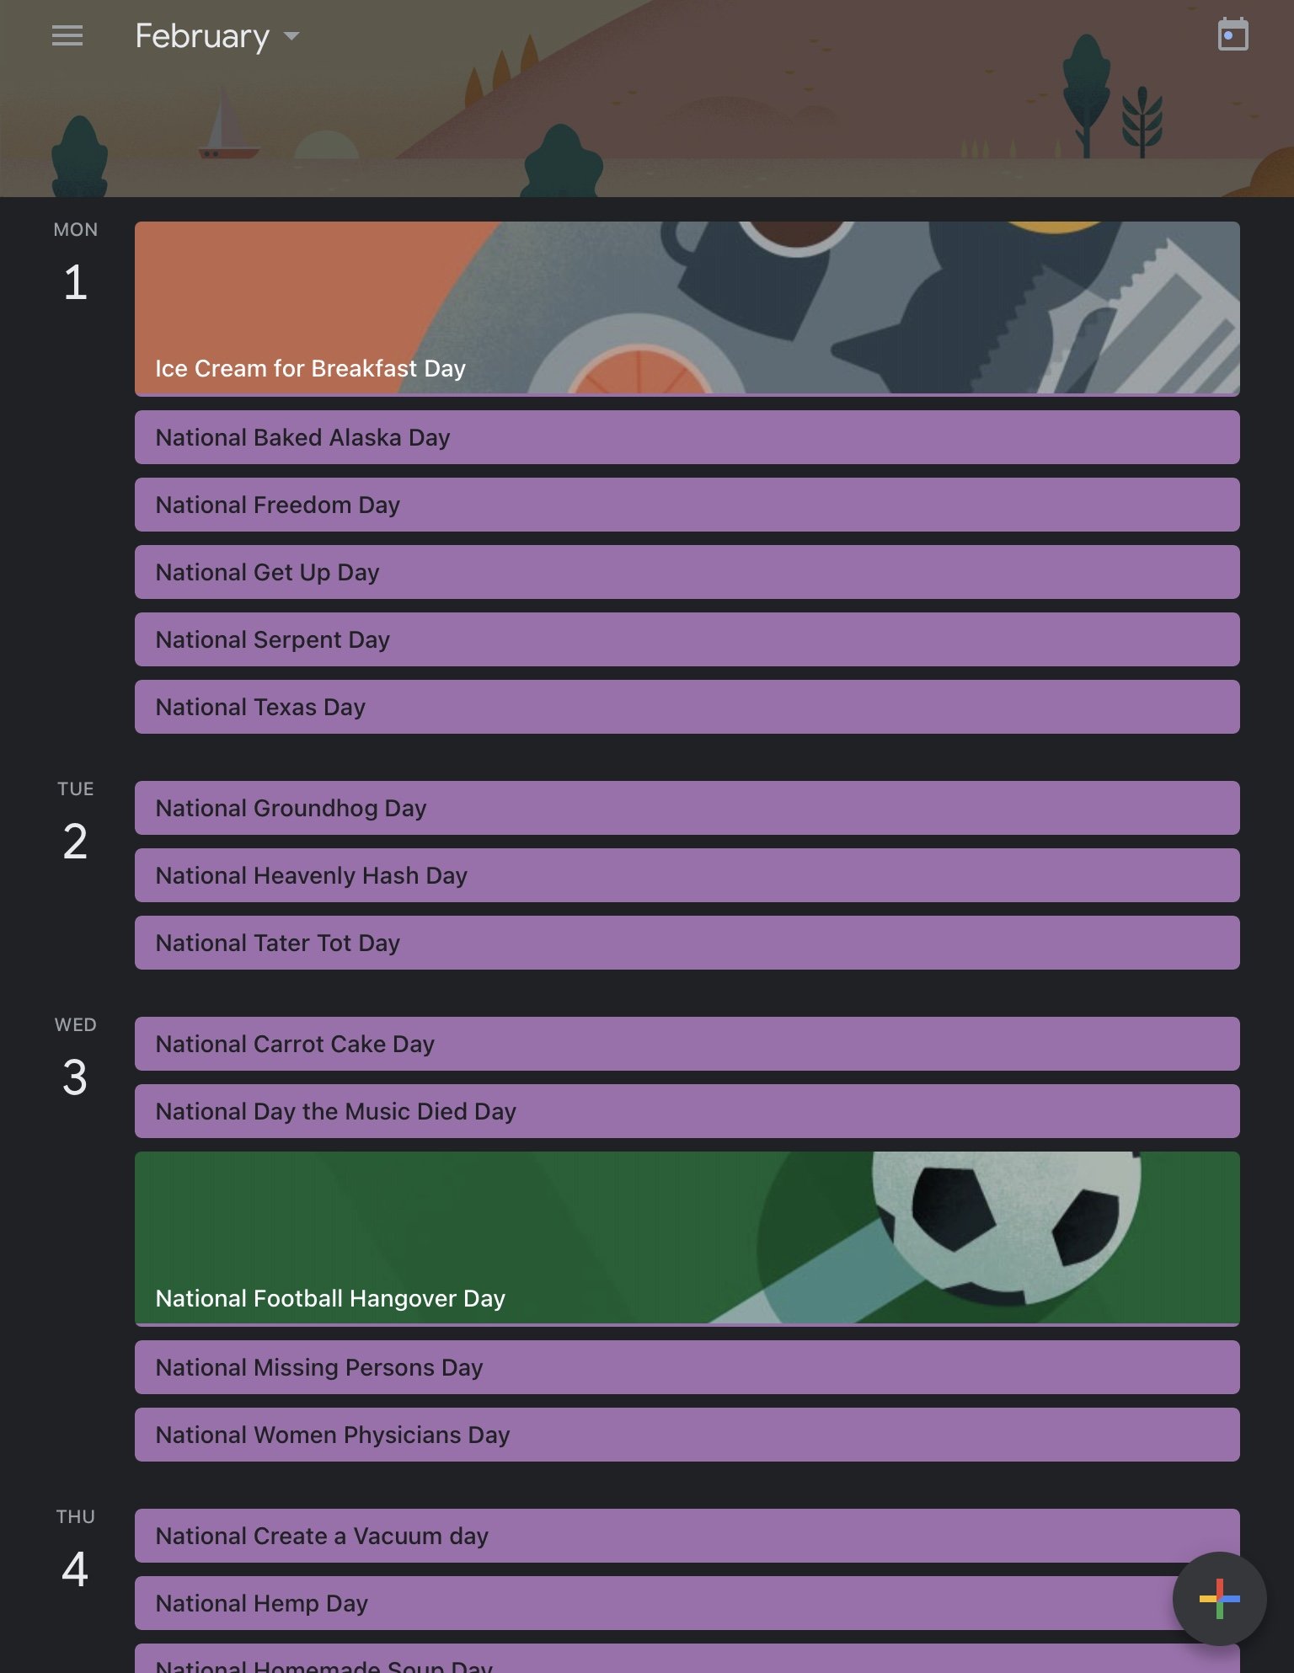The height and width of the screenshot is (1673, 1294).
Task: Open Ice Cream for Breakfast Day event
Action: pyautogui.click(x=687, y=309)
